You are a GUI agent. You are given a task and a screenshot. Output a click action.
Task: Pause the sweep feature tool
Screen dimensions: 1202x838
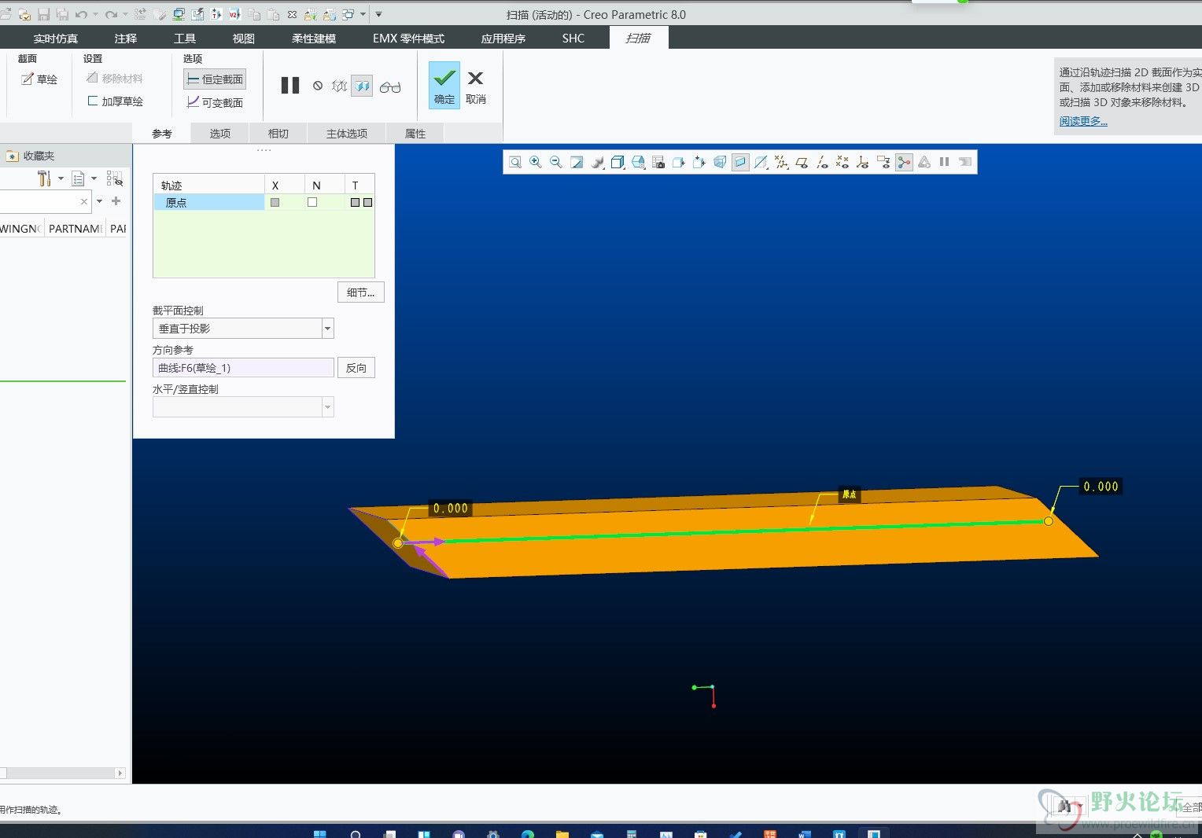click(x=290, y=86)
